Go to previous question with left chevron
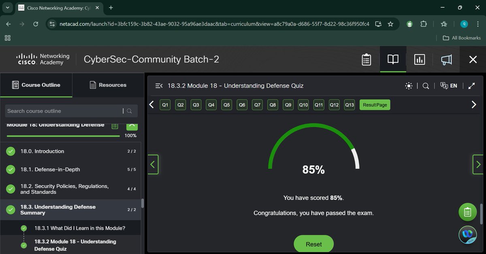The width and height of the screenshot is (486, 254). pos(151,104)
